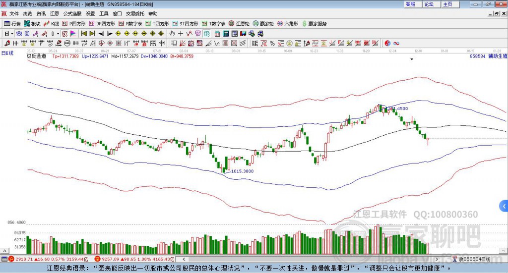
Task: Open the 窗口 menu
Action: (117, 13)
